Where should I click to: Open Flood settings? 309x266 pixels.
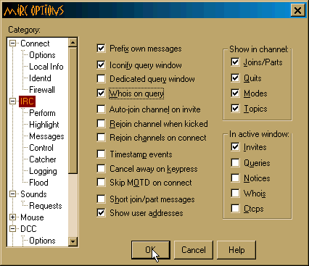point(38,183)
